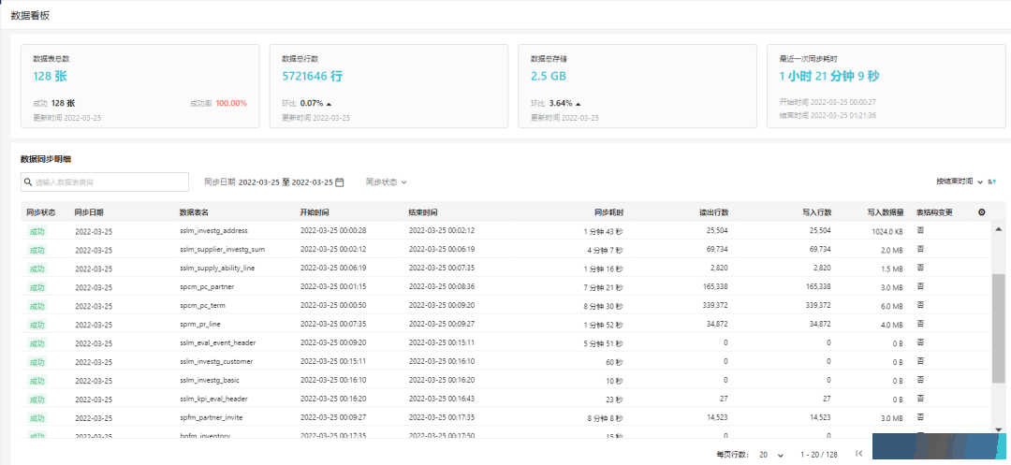1011x465 pixels.
Task: Select table name spcm_pc_partner
Action: 207,286
